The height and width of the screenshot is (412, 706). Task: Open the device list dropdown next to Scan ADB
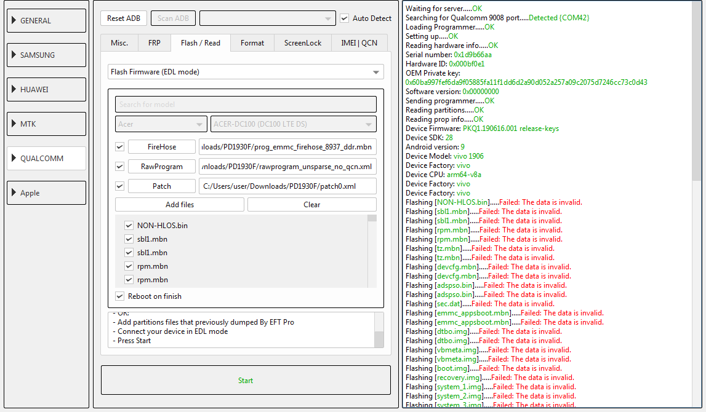point(268,18)
